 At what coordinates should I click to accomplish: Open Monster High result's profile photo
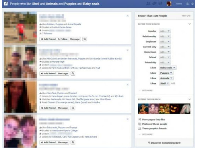click(21, 62)
